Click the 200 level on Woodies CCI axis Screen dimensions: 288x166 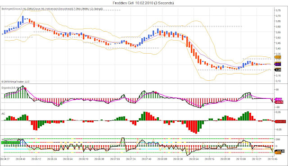[x=278, y=139]
